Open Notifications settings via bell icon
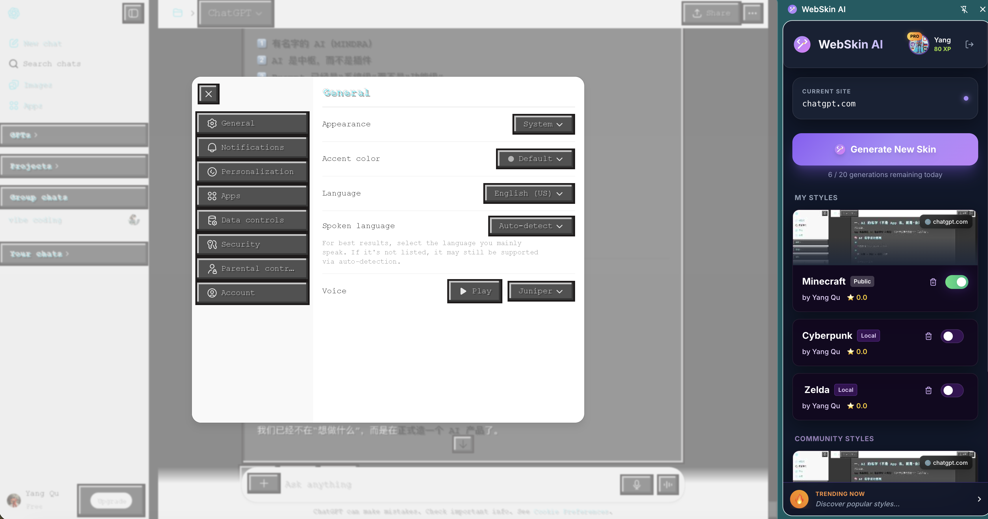Image resolution: width=988 pixels, height=519 pixels. click(x=212, y=147)
